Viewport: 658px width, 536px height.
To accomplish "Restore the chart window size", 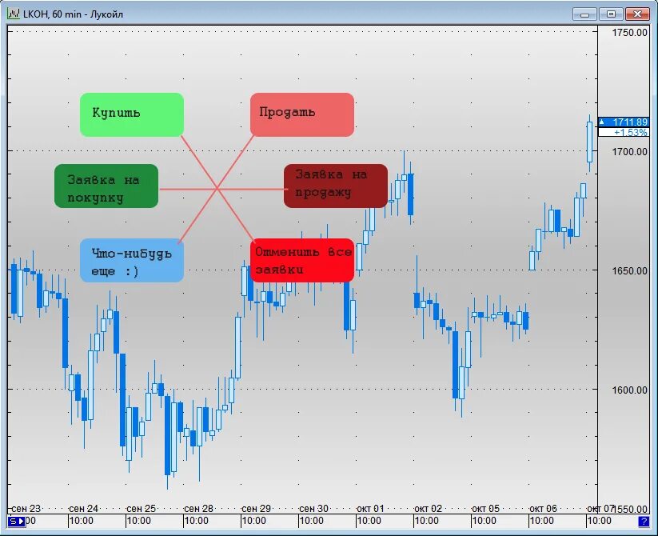I will pos(609,13).
